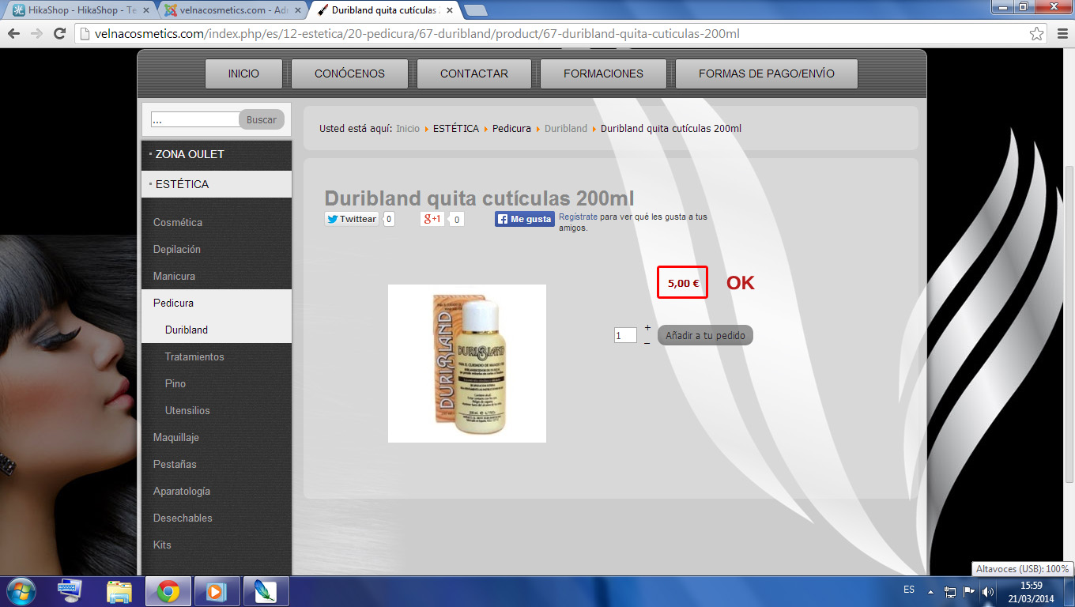The image size is (1075, 607).
Task: Open the Action Center flag icon
Action: 968,591
